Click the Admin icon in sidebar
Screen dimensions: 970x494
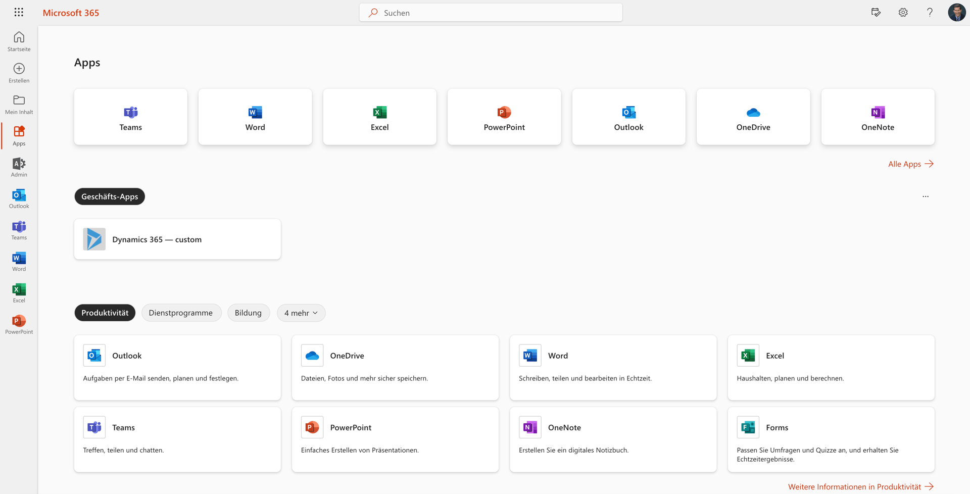click(x=19, y=167)
